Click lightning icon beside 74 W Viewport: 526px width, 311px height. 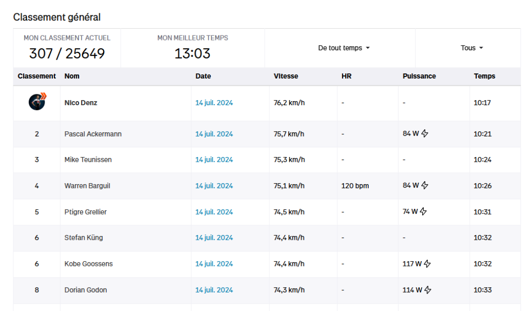tap(423, 211)
